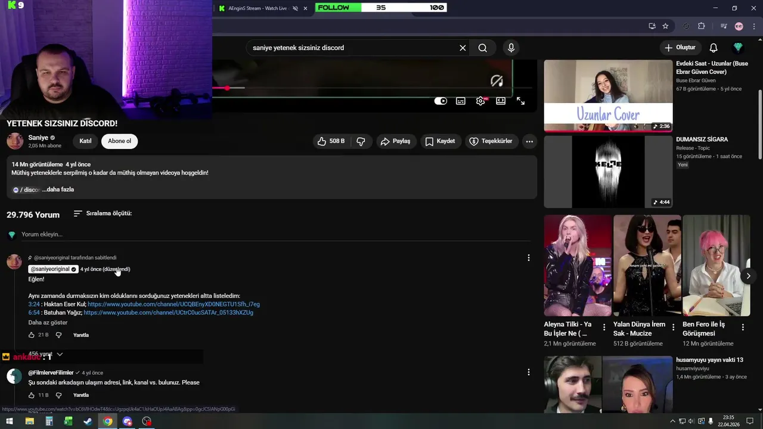Viewport: 763px width, 429px height.
Task: Like FilmlerveFilimler comment with 11 B
Action: coord(32,395)
